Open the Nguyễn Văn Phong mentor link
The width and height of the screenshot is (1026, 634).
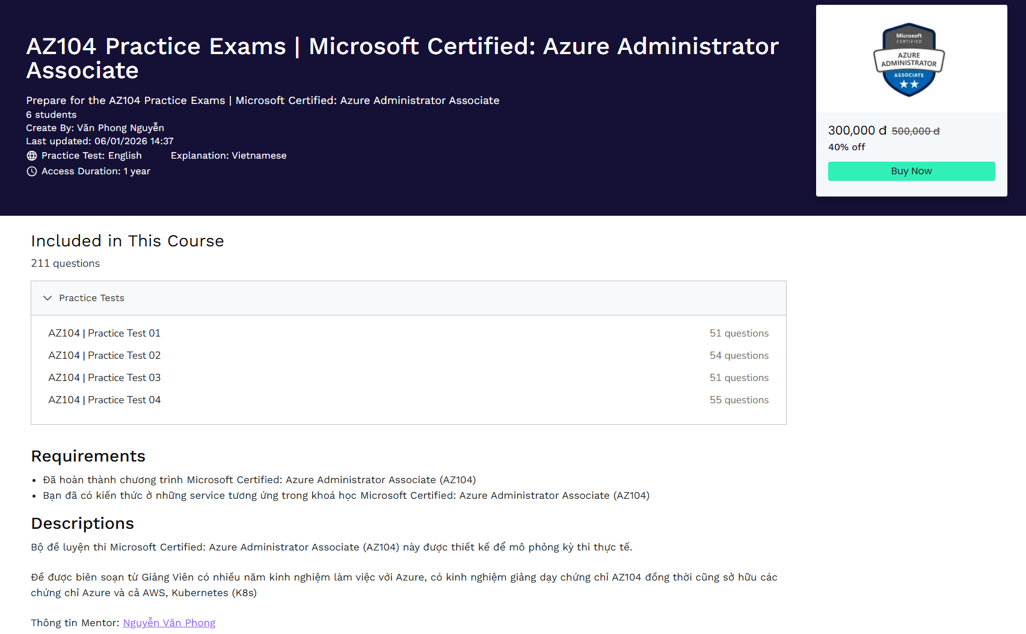169,623
